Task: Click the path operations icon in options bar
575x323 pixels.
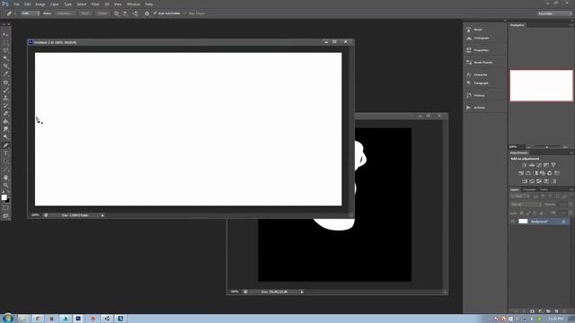Action: [x=117, y=13]
